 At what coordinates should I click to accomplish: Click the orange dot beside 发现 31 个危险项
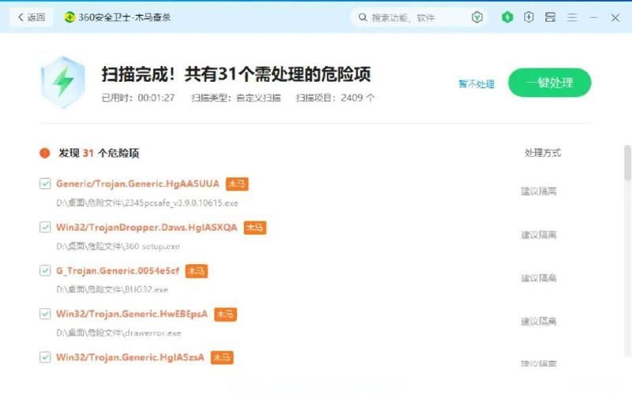click(45, 153)
